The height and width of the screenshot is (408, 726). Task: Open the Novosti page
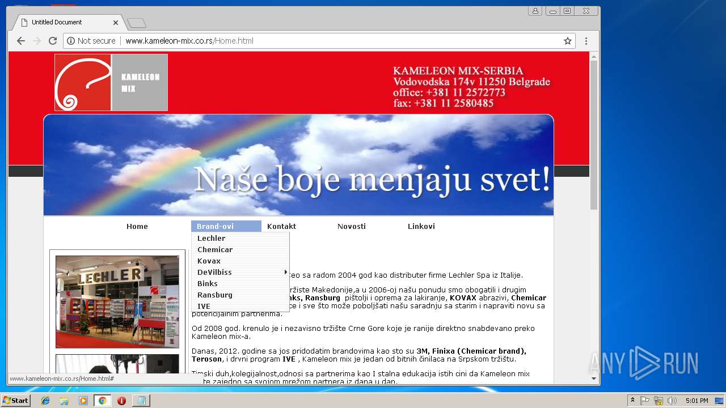352,226
